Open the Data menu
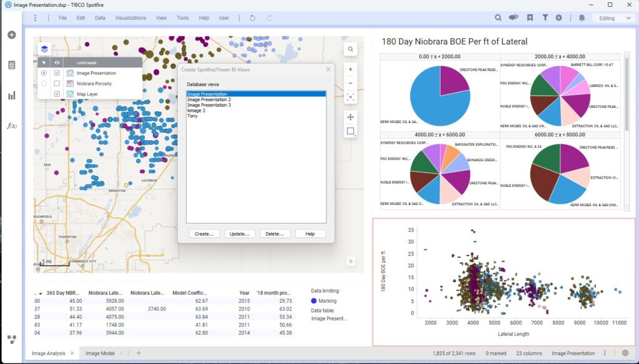Image resolution: width=639 pixels, height=364 pixels. pos(100,18)
